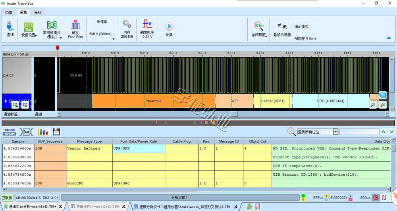Screen dimensions: 397x211
Task: Click the stack oscilloscope (叠加示波器) icon
Action: 282,26
